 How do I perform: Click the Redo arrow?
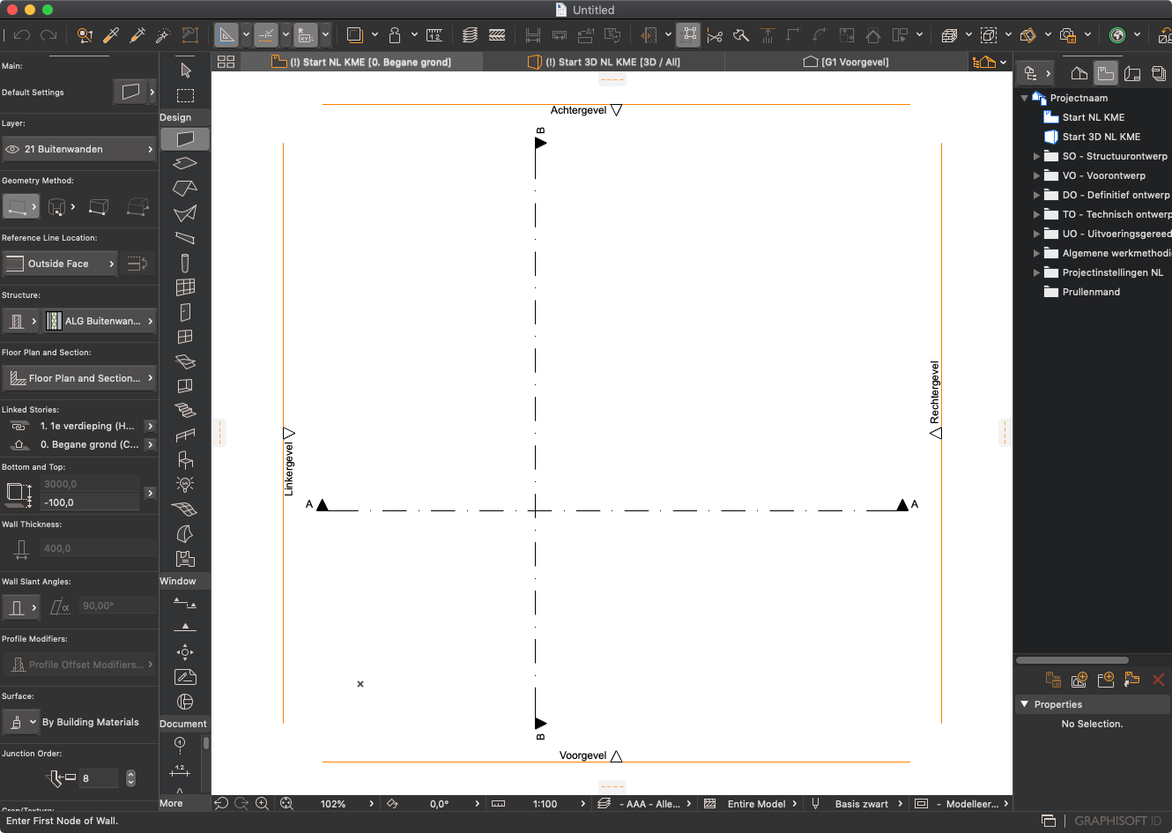click(x=48, y=35)
